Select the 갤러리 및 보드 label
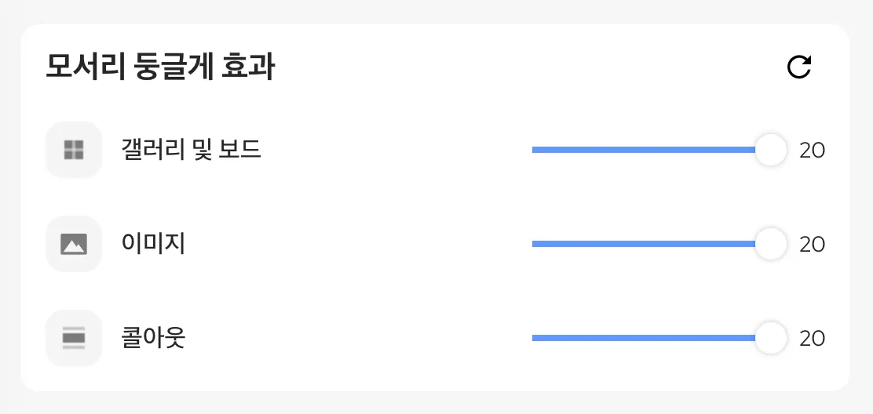Screen dimensions: 873x414 191,150
